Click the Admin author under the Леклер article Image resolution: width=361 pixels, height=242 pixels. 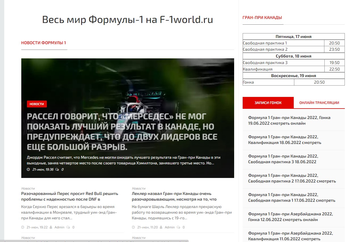click(170, 227)
